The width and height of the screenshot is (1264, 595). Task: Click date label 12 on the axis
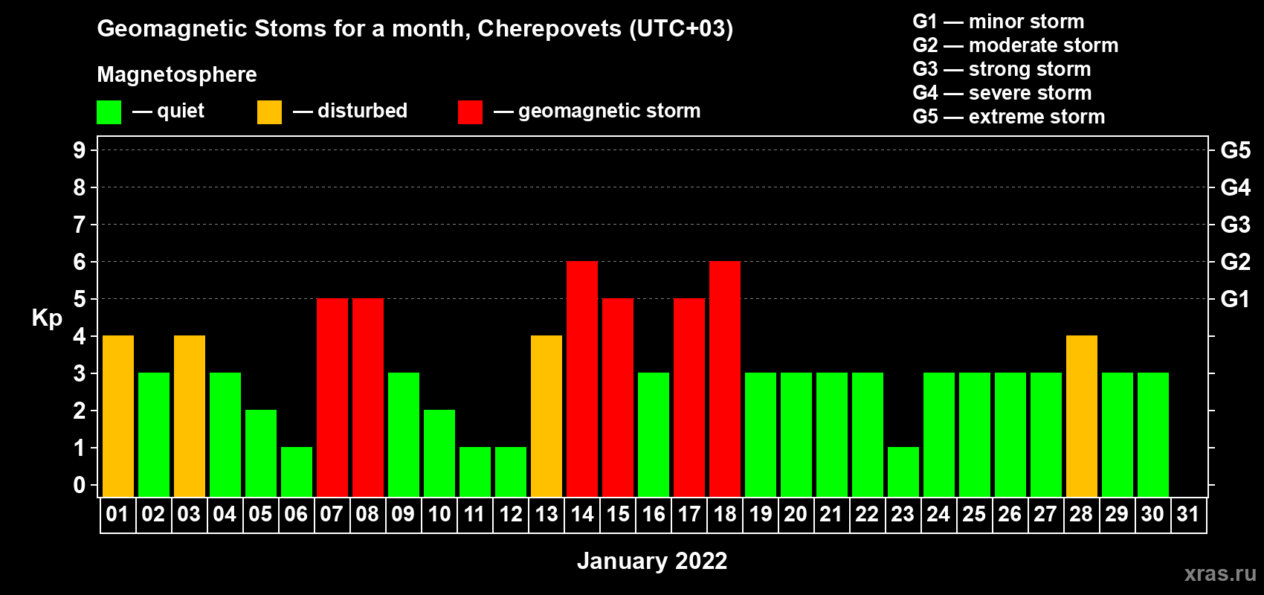point(511,514)
